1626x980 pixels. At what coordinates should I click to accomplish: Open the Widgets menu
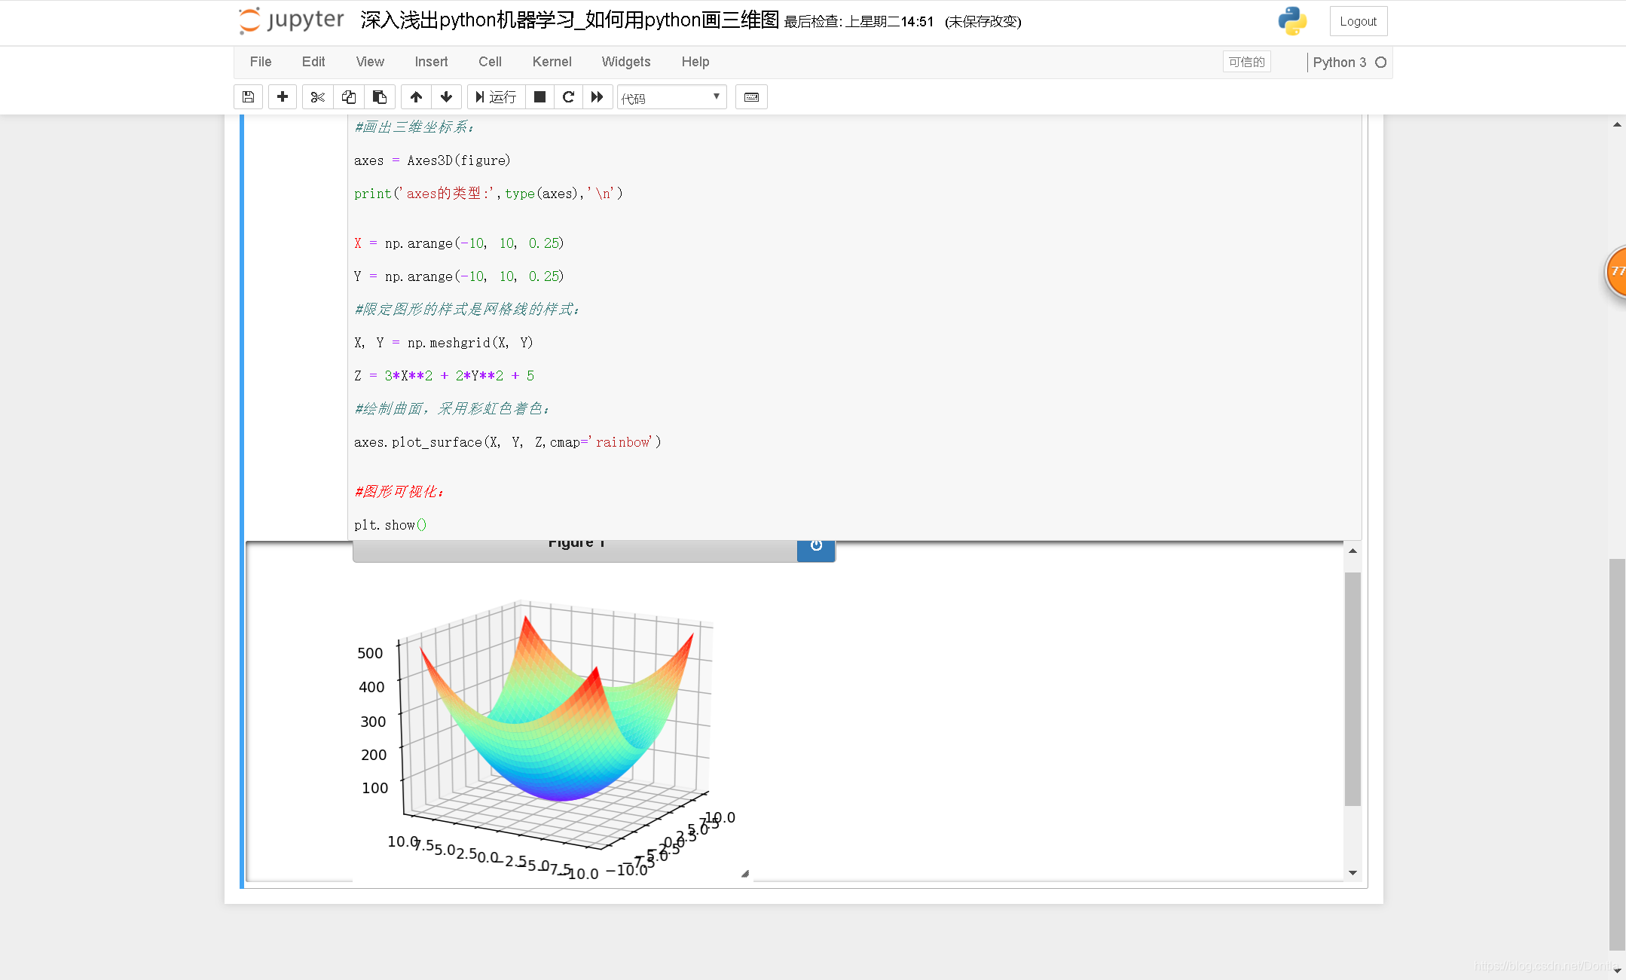click(x=625, y=62)
